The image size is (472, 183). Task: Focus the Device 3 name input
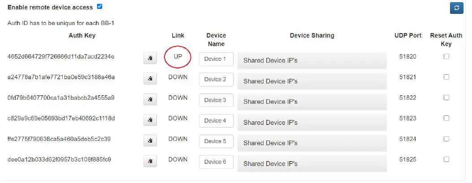click(216, 100)
